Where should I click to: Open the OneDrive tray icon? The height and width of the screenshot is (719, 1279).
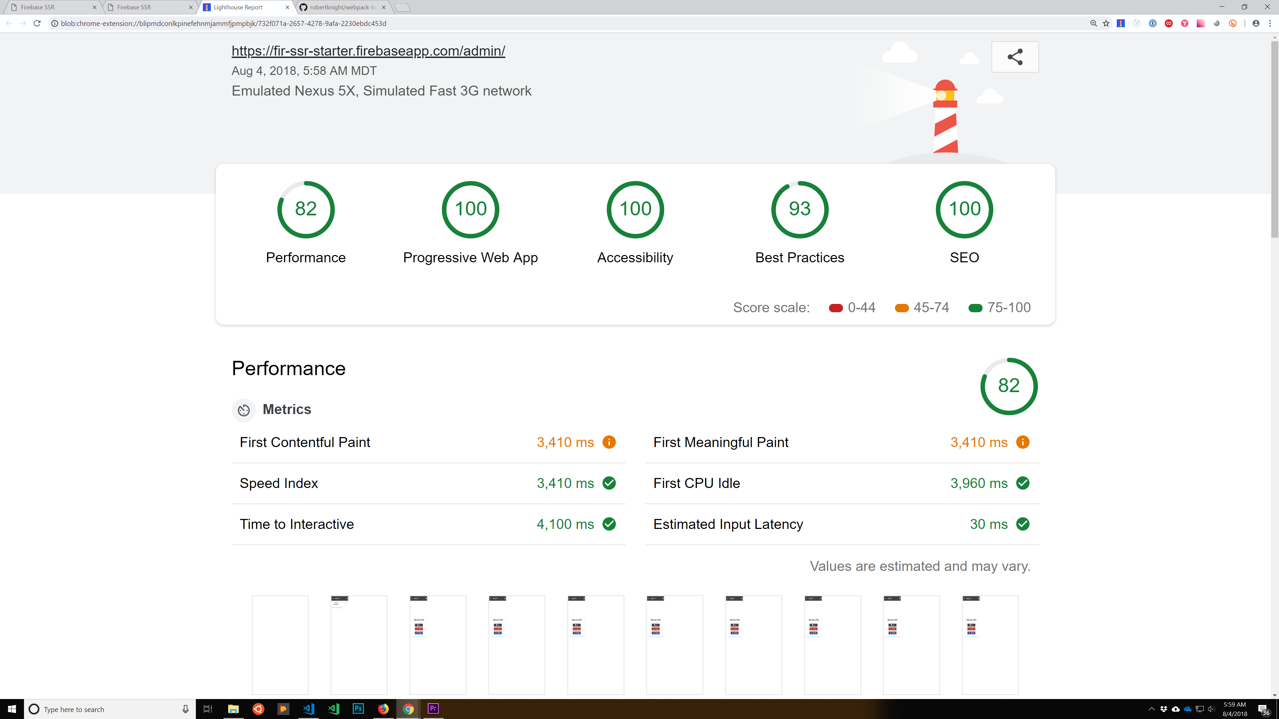coord(1188,709)
